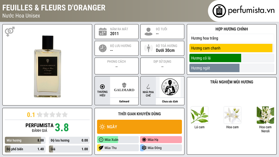
Task: Click the Độ phổ biến 1.40 score bar
Action: pyautogui.click(x=25, y=149)
